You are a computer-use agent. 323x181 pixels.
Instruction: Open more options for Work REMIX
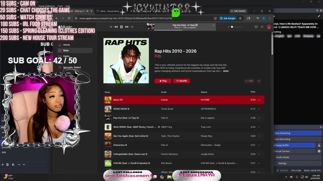click(x=259, y=127)
